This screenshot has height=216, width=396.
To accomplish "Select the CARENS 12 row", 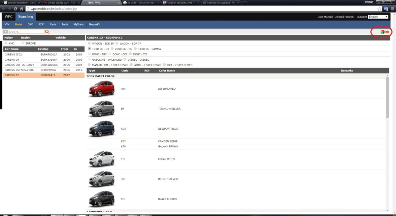I will tap(44, 76).
